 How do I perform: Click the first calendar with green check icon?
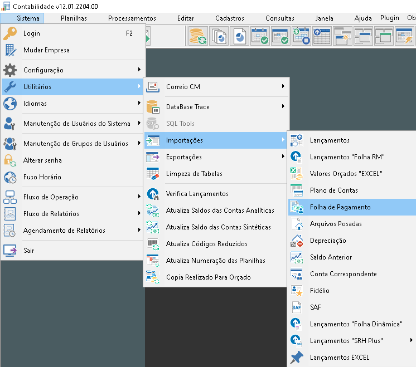coord(260,36)
